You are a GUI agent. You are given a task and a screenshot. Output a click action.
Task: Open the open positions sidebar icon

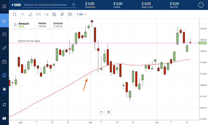tap(4, 34)
